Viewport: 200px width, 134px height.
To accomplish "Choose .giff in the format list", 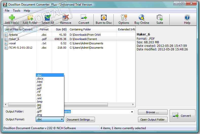I will 50,111.
